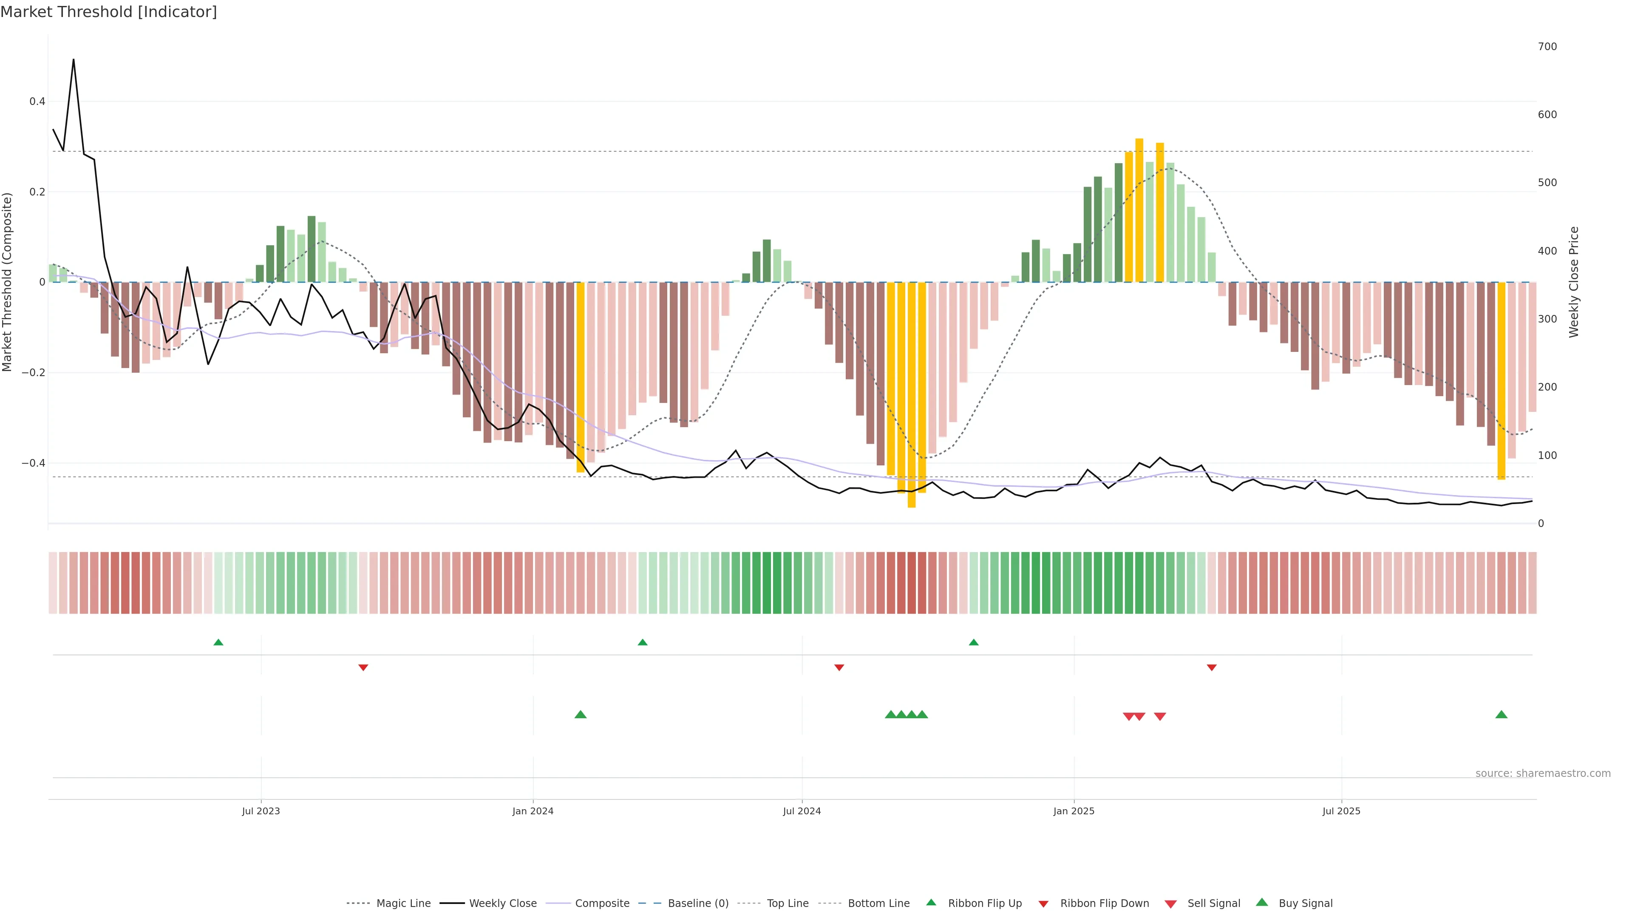Click the Jan 2025 x-axis label
This screenshot has width=1632, height=918.
[x=1073, y=811]
